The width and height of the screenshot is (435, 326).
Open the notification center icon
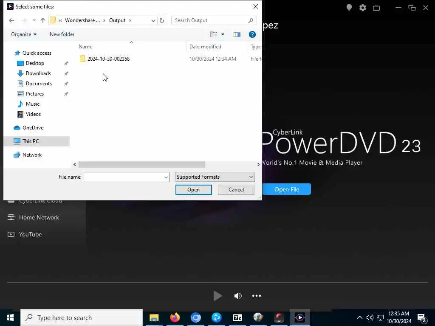click(x=422, y=318)
